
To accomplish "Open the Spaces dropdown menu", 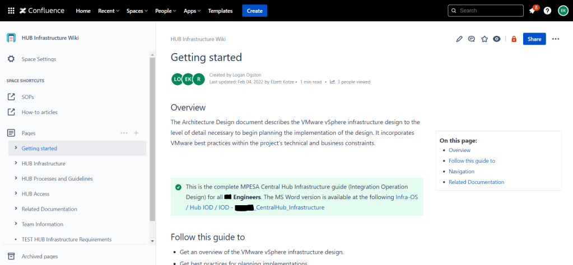I will 137,11.
